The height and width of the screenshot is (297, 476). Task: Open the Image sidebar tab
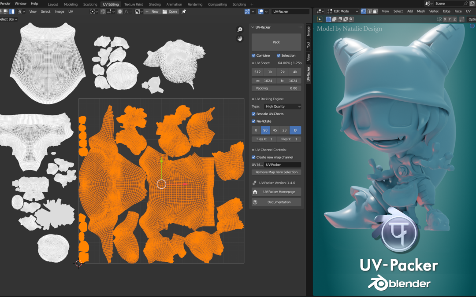(309, 31)
